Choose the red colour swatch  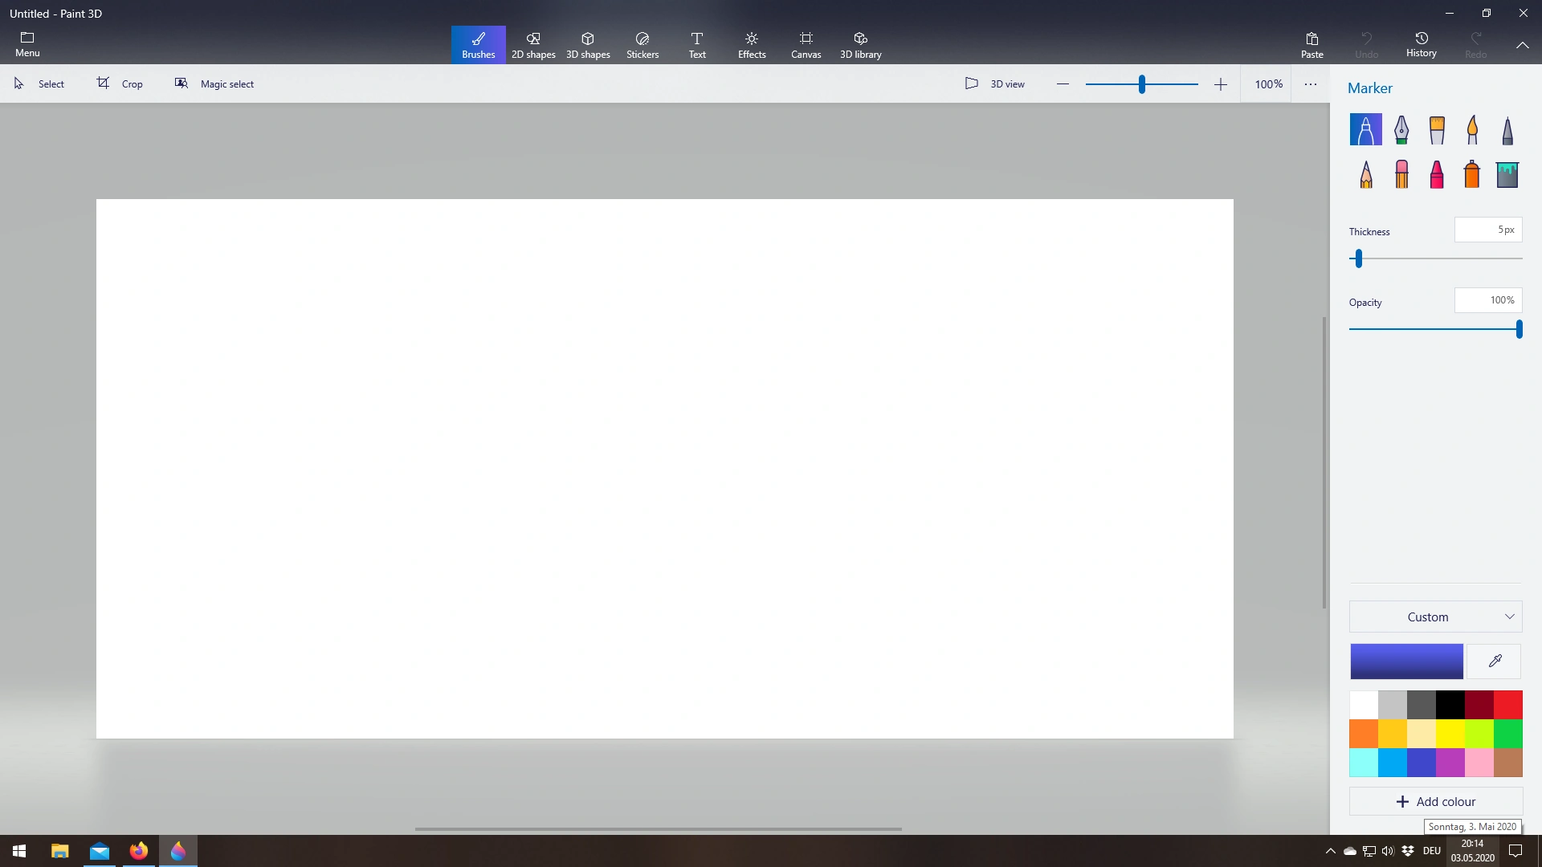click(x=1507, y=704)
